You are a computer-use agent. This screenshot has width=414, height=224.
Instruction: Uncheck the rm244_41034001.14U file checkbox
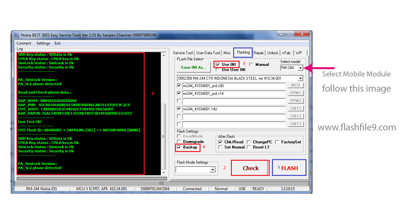179,109
